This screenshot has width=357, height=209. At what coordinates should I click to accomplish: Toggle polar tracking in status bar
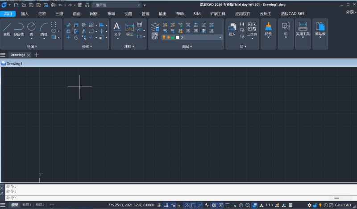point(187,205)
